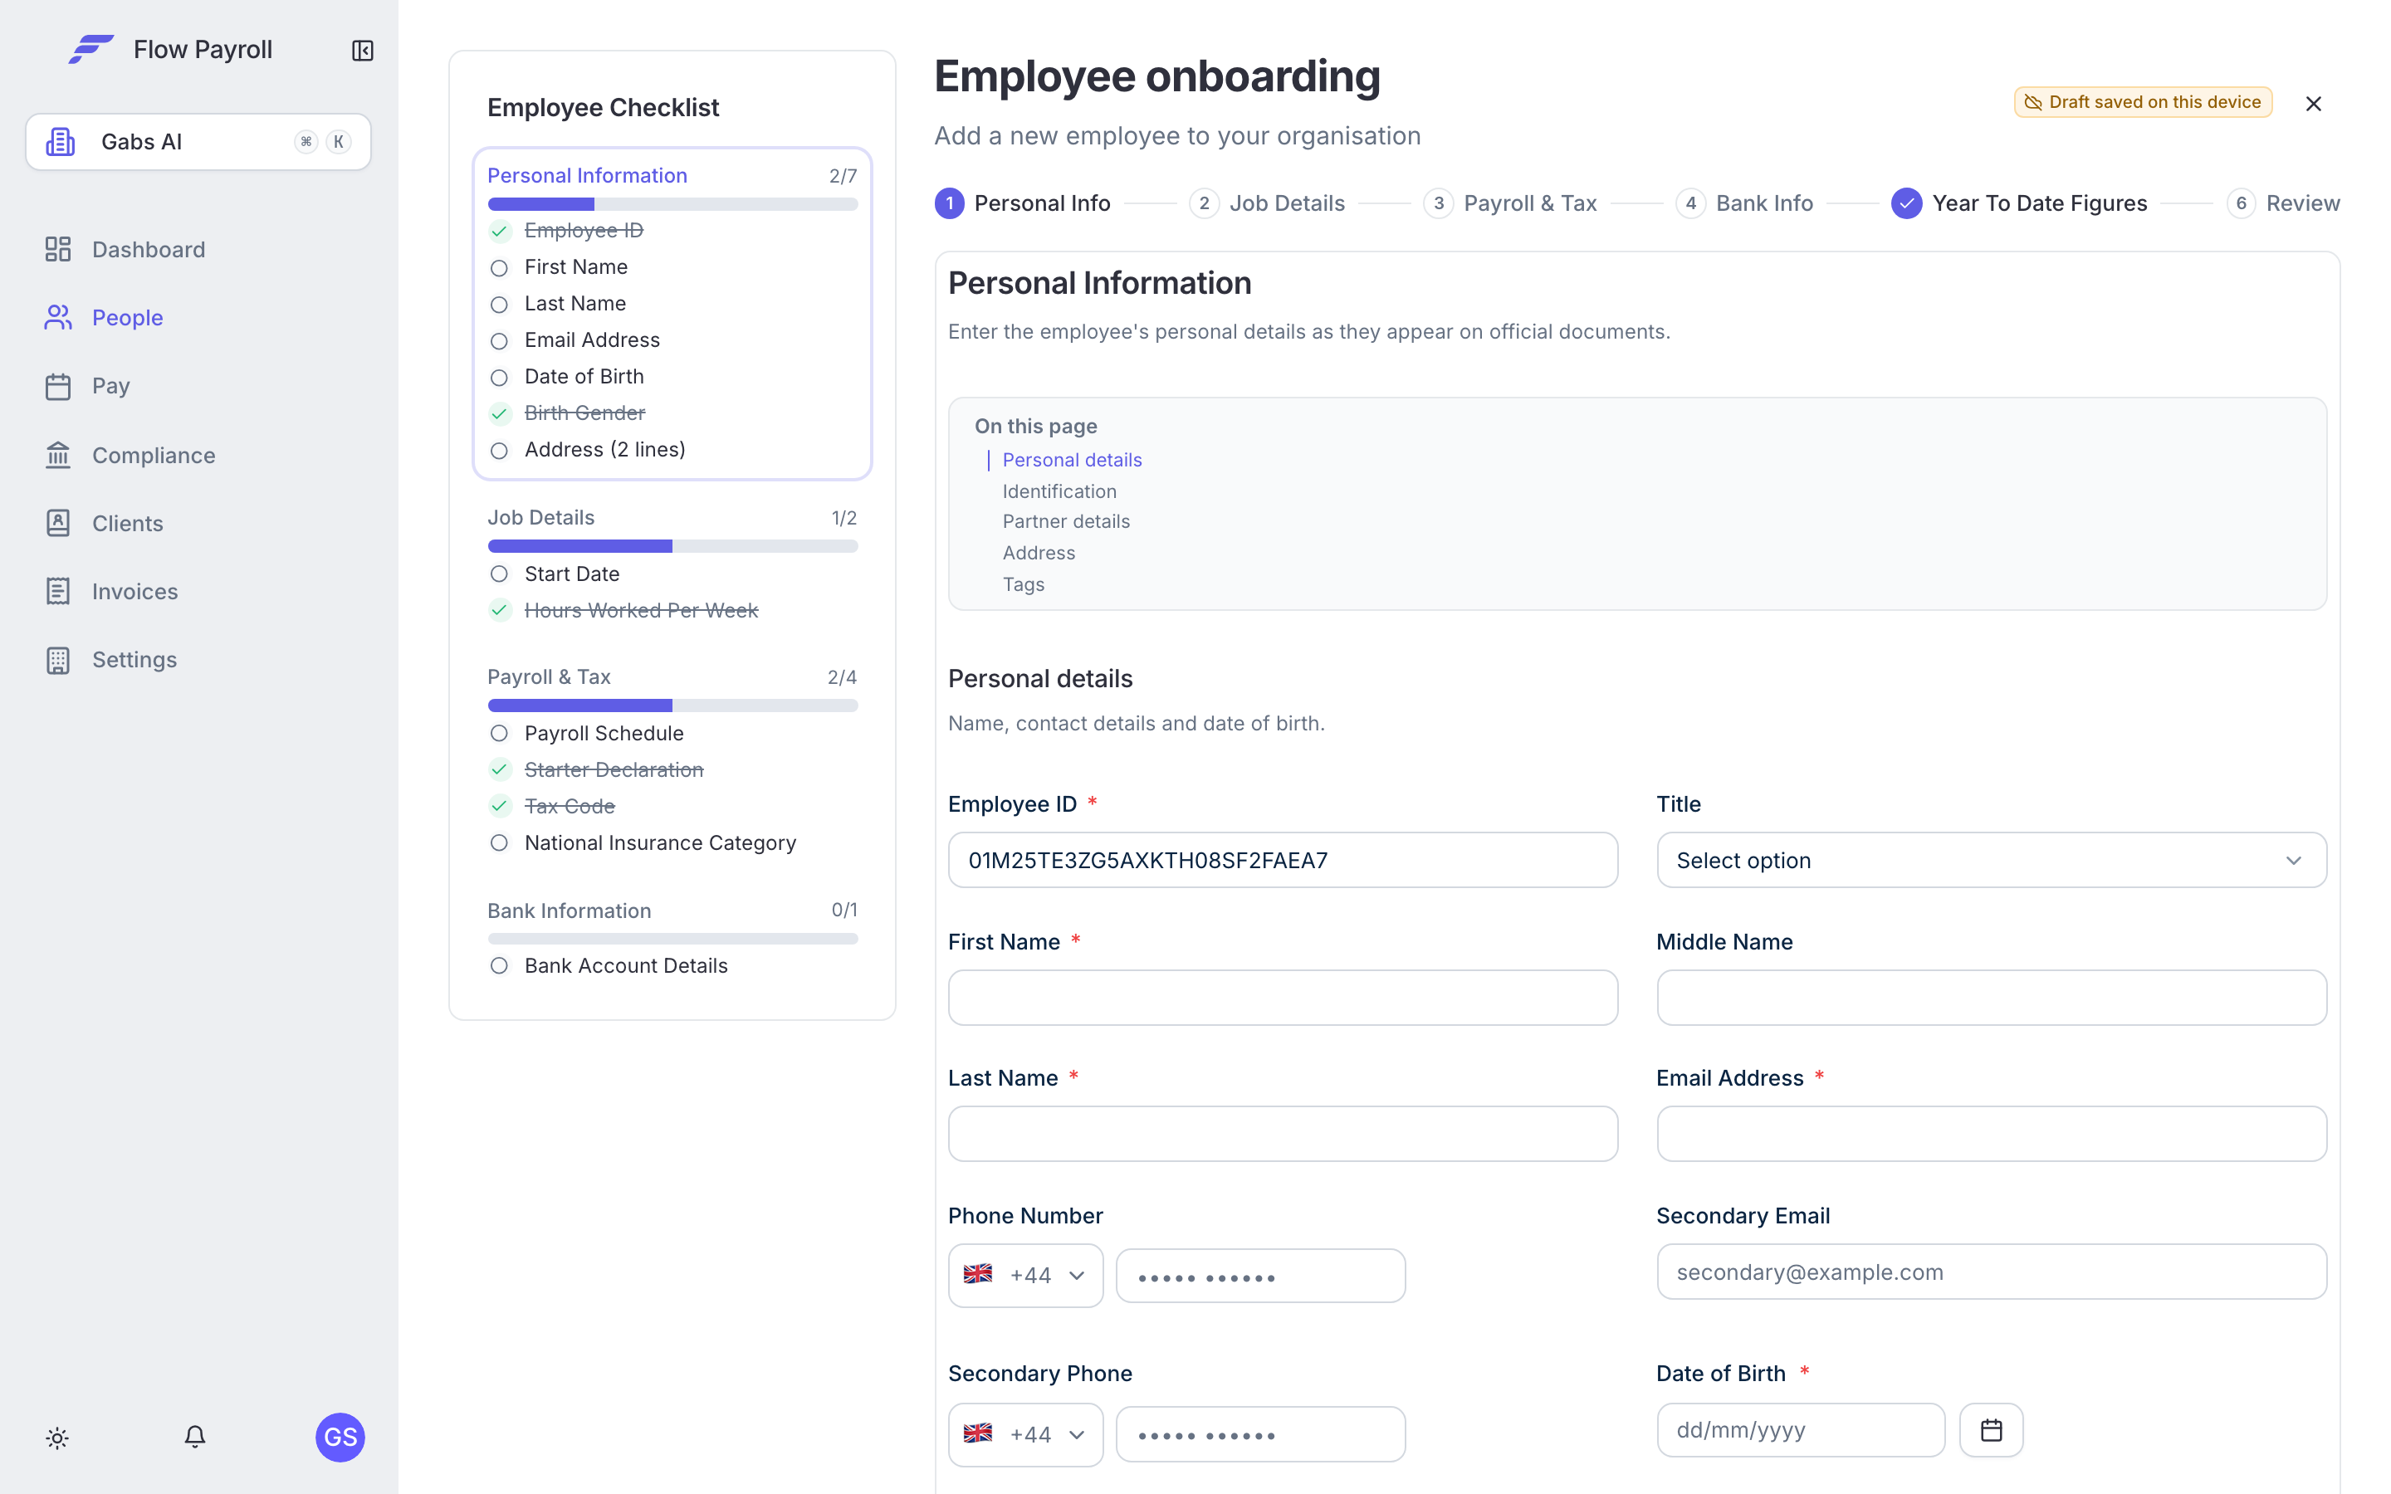Go to Payroll & Tax step

[x=1511, y=203]
